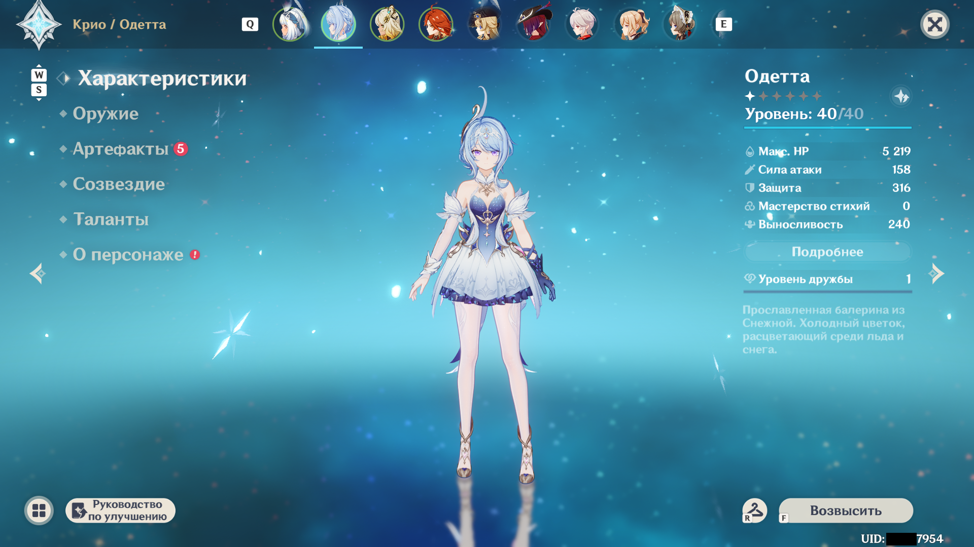Viewport: 974px width, 547px height.
Task: Open the Таланты section
Action: [111, 219]
